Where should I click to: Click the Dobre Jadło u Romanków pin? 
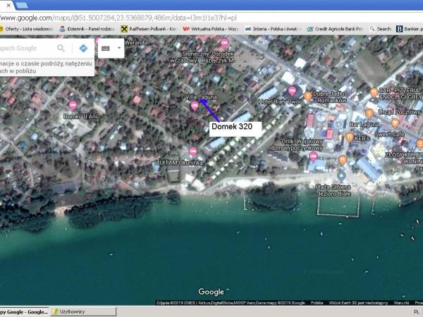[308, 96]
